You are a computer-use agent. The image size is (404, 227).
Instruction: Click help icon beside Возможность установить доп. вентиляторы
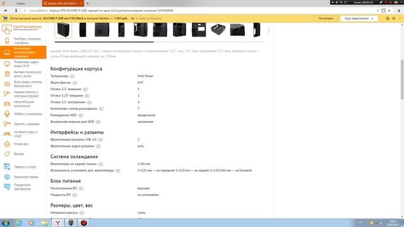(x=118, y=171)
